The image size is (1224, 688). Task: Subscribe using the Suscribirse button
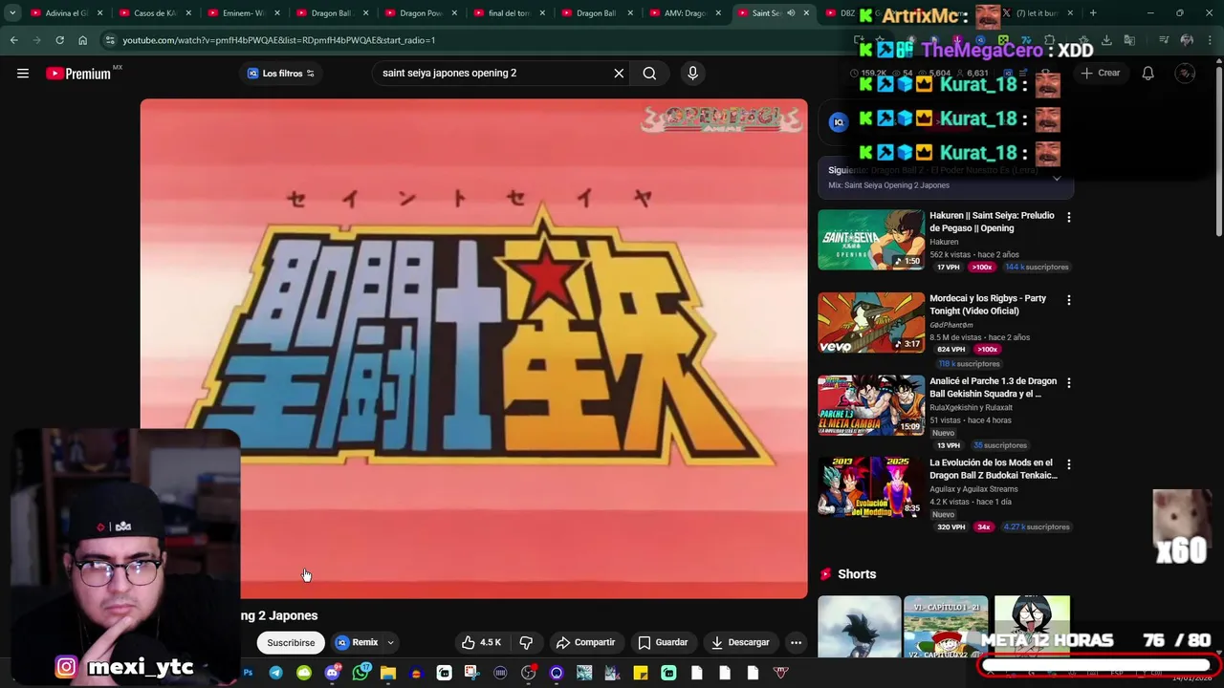tap(291, 642)
